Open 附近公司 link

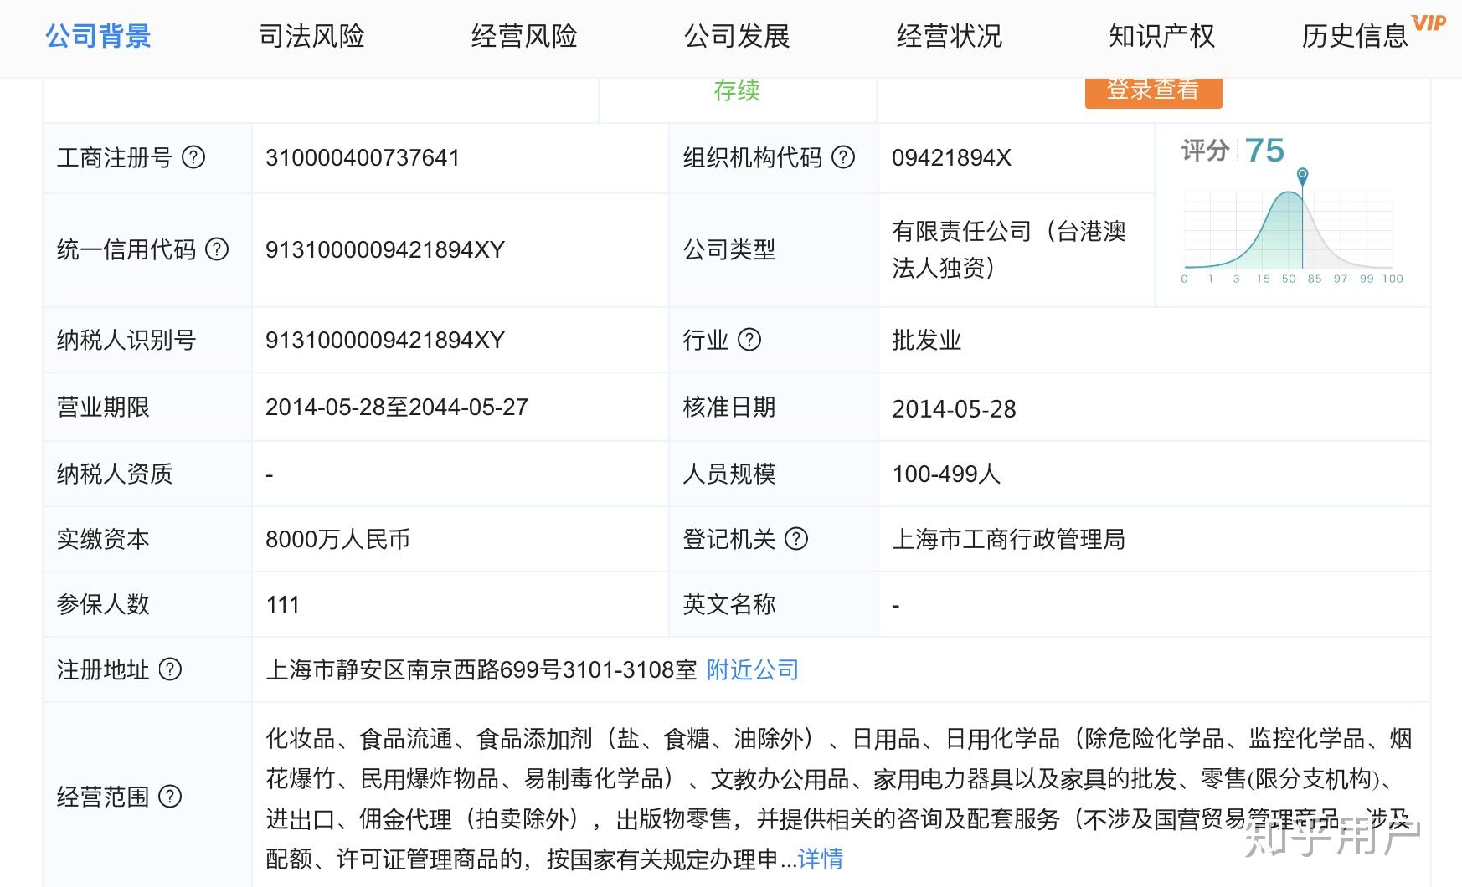pyautogui.click(x=753, y=669)
